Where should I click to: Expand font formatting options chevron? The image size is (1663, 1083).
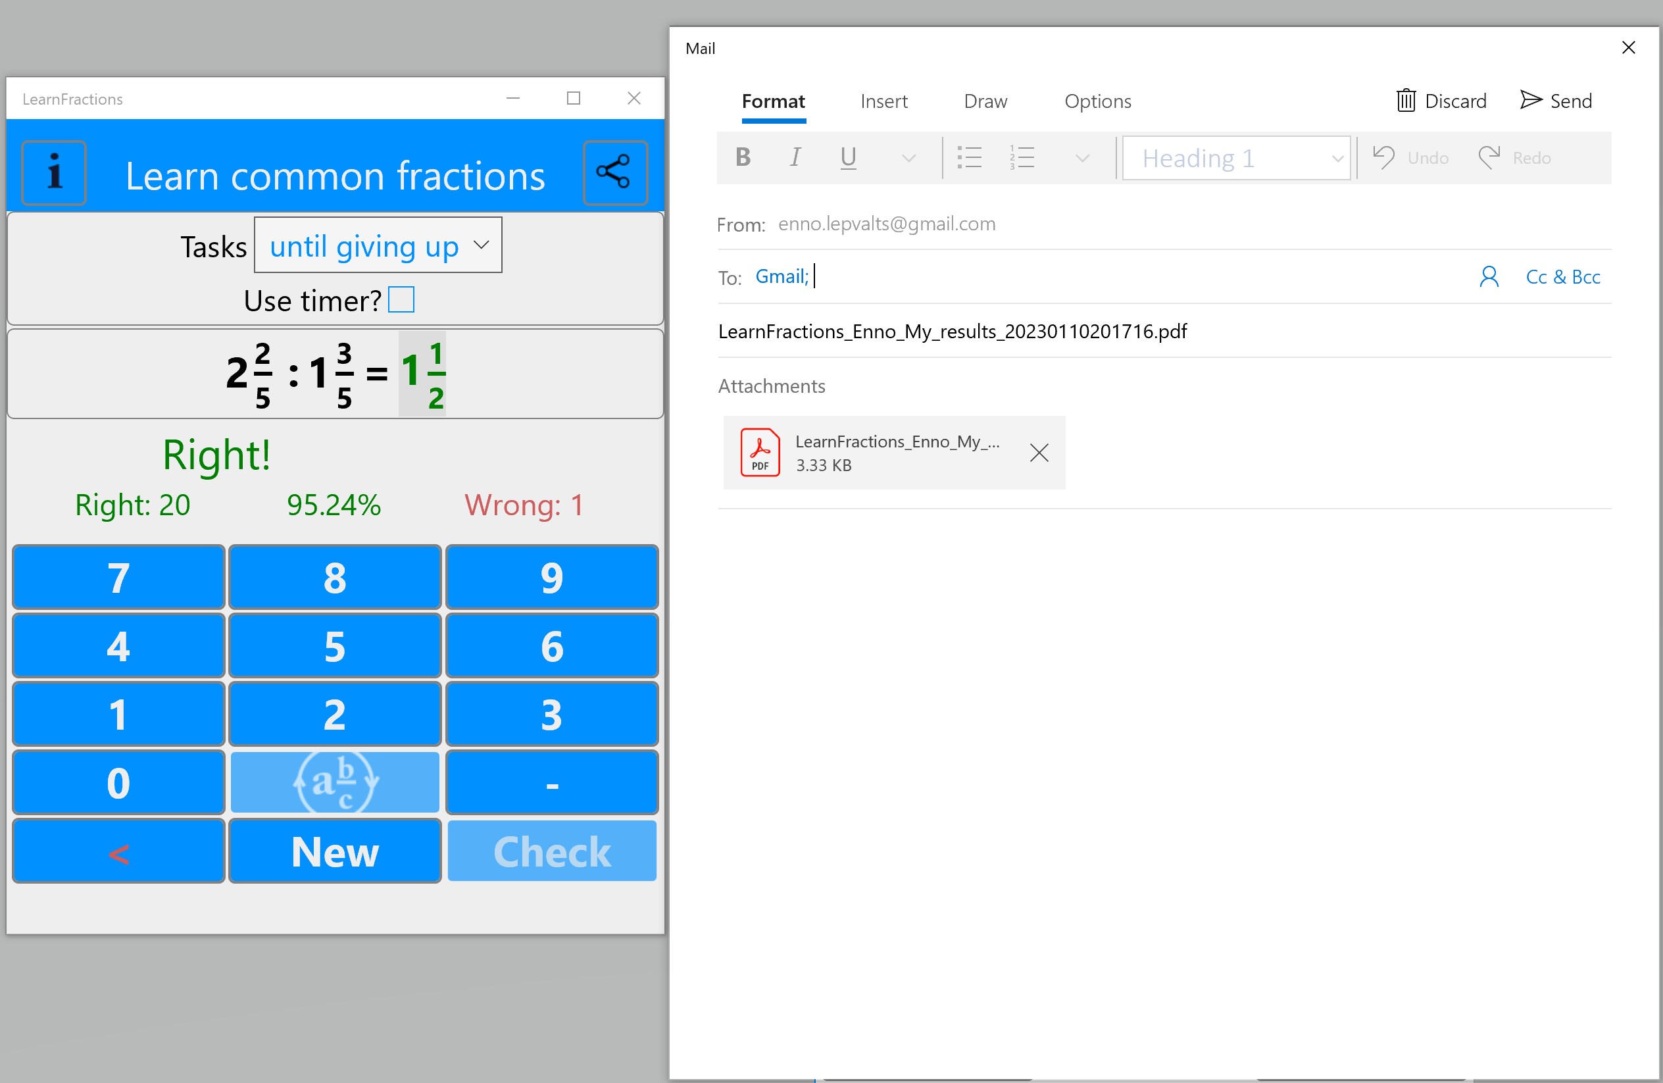908,158
